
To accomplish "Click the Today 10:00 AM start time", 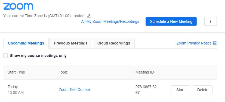I will [x=16, y=90].
